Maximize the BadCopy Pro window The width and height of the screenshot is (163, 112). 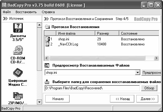(x=151, y=5)
